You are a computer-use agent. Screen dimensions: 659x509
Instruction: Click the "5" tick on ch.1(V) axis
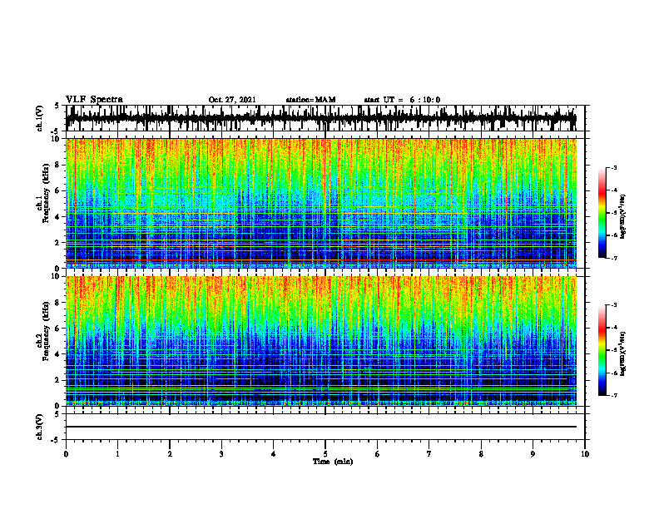pos(57,106)
